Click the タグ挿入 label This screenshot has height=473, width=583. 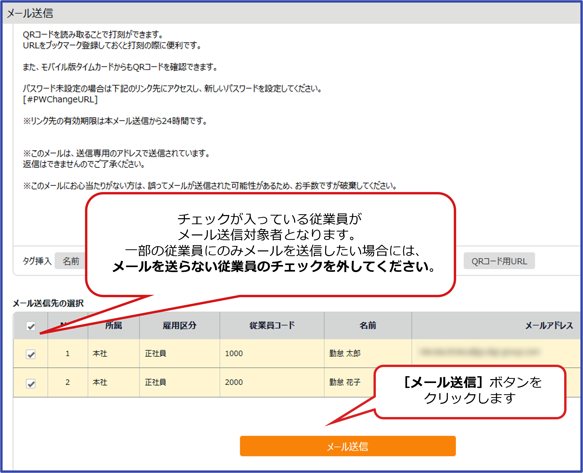(x=37, y=261)
